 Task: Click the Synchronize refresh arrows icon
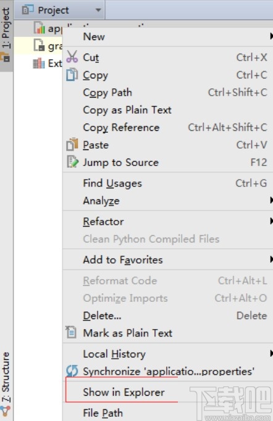click(72, 371)
